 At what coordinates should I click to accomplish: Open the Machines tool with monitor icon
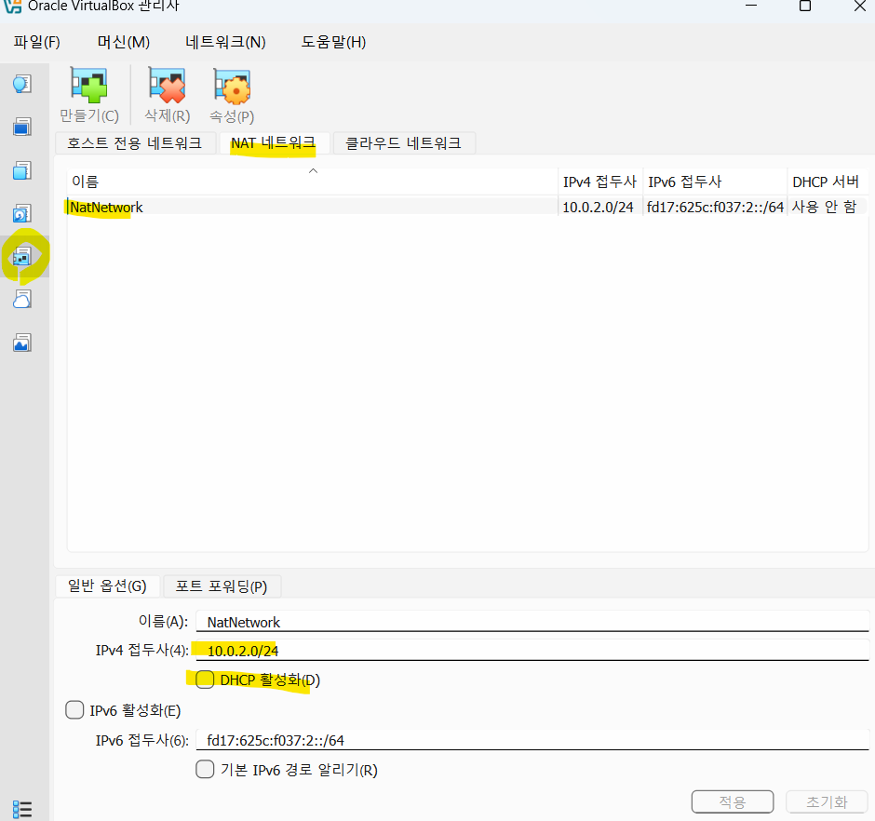pyautogui.click(x=21, y=128)
